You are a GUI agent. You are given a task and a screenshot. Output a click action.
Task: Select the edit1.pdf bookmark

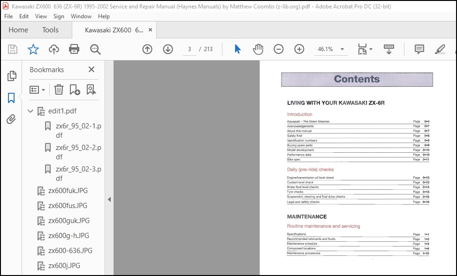pos(62,111)
